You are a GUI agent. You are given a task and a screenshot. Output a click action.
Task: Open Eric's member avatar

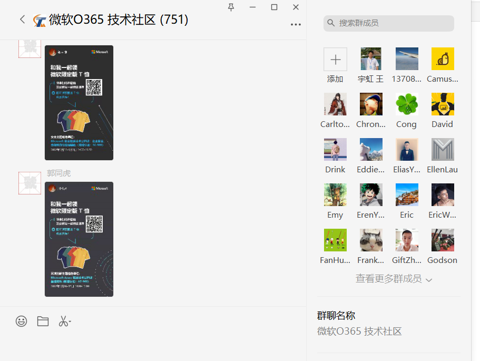407,195
